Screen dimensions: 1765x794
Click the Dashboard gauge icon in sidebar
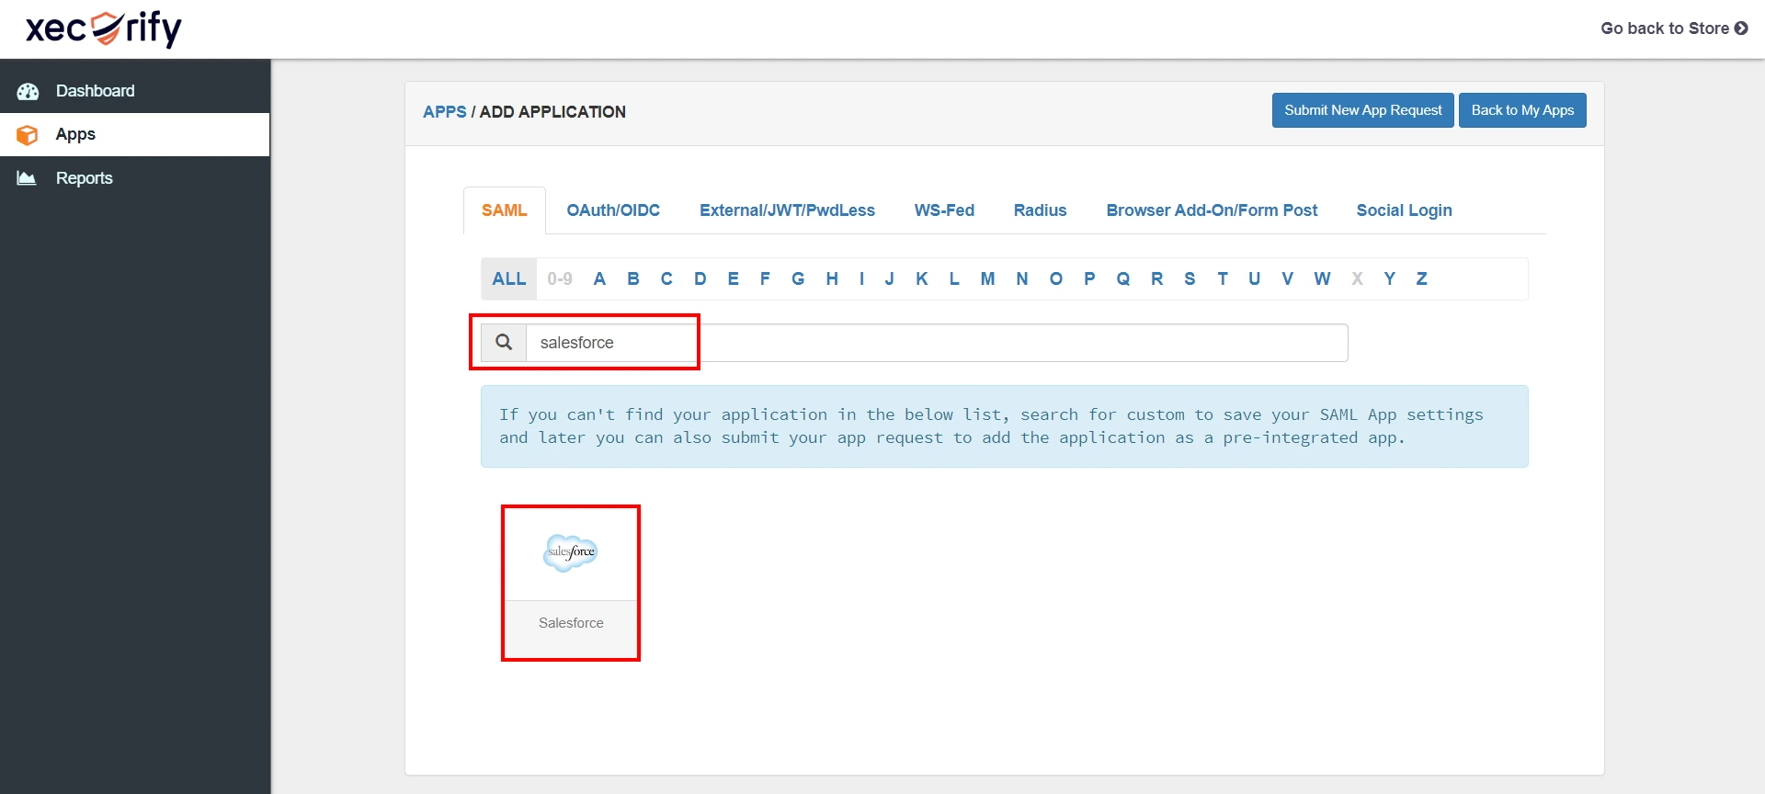[28, 91]
